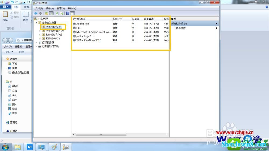Click the Print Management taskbar icon

coord(66,147)
